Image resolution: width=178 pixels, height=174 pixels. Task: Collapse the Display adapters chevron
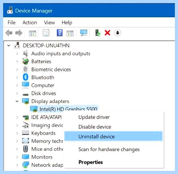coord(17,101)
